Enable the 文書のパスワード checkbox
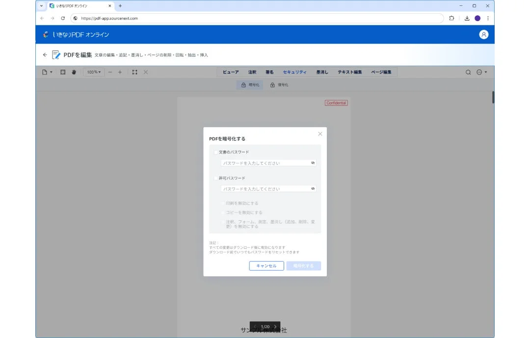The image size is (530, 338). (x=216, y=152)
